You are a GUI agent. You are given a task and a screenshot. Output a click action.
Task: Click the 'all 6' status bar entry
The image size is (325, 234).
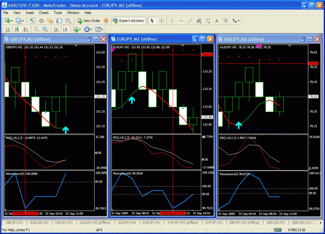(99, 230)
